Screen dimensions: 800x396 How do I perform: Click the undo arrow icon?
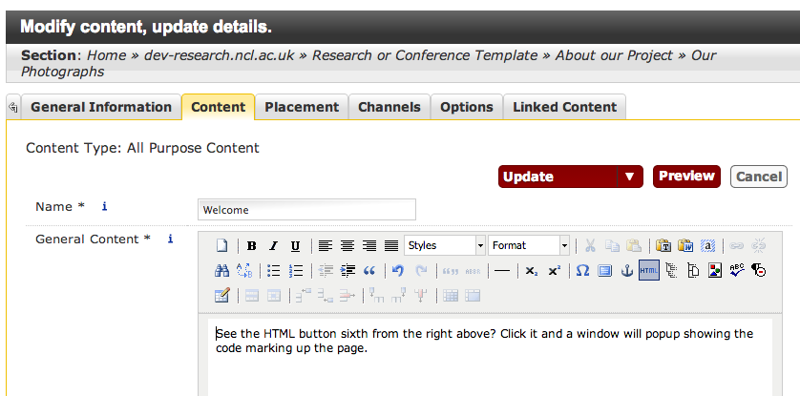[x=398, y=271]
